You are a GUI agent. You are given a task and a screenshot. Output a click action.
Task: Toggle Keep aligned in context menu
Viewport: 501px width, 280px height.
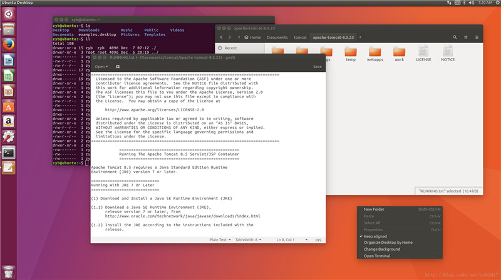click(x=377, y=236)
